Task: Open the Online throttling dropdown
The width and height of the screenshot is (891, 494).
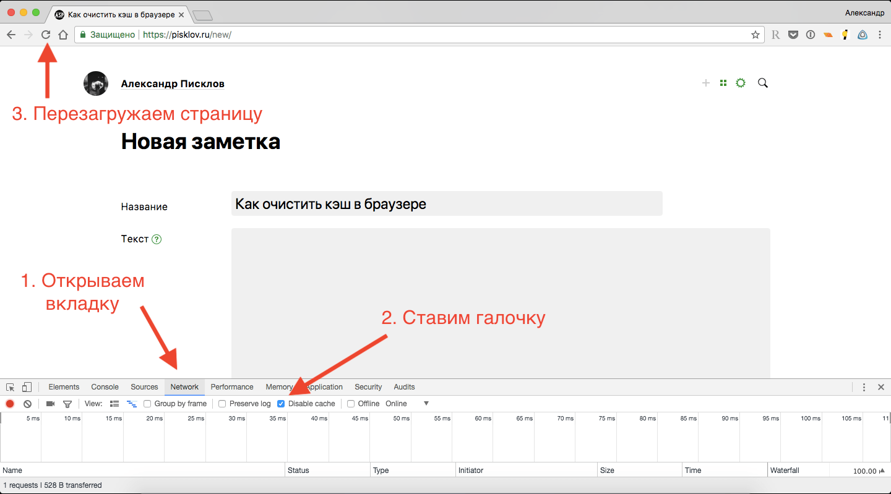Action: click(x=407, y=404)
